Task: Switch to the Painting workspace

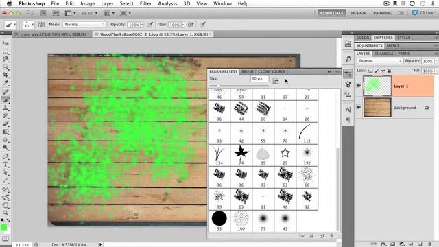Action: pos(383,13)
